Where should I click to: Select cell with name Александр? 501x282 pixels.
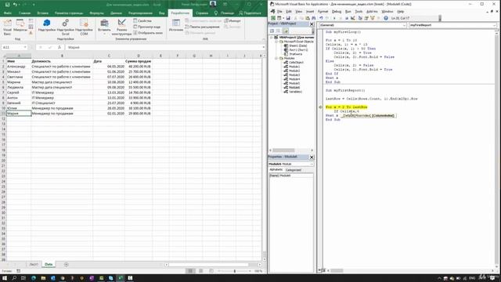click(x=19, y=67)
